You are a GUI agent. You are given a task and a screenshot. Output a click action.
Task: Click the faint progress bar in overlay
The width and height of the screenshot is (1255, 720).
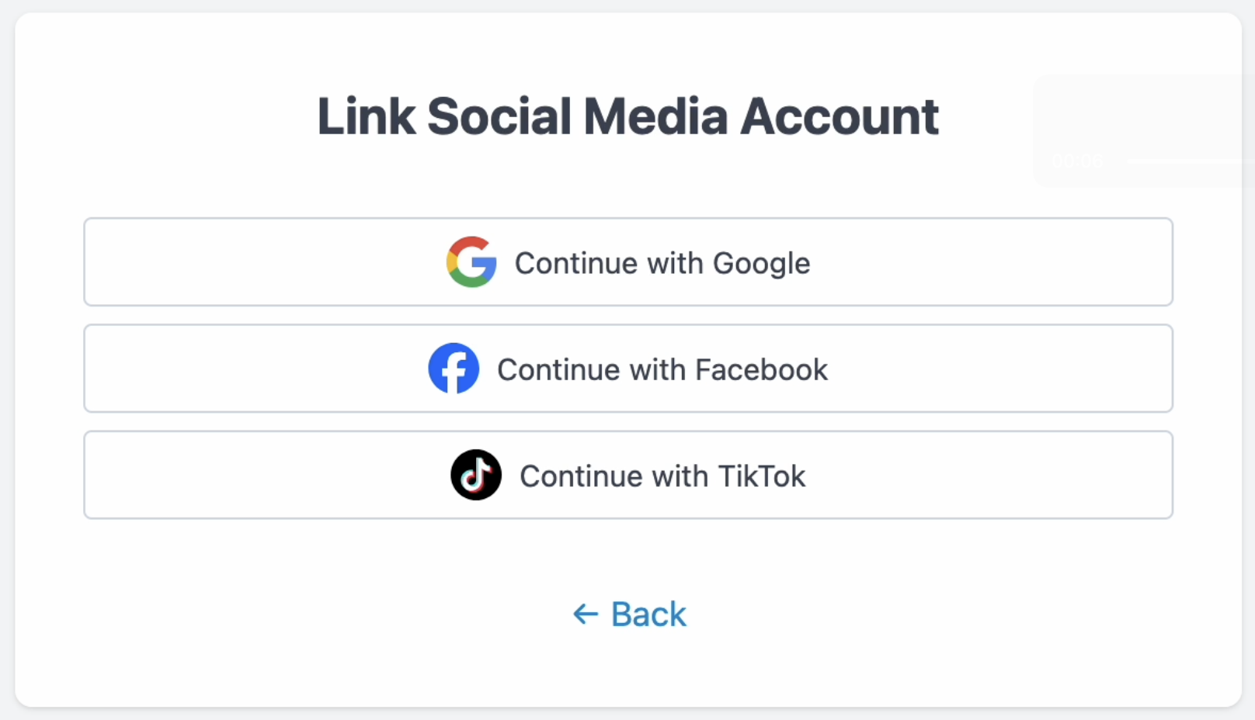click(x=1191, y=161)
